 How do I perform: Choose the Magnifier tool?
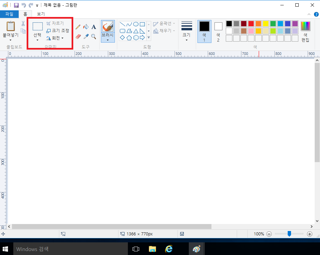tap(94, 37)
